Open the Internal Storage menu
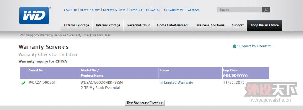This screenshot has width=303, height=110. point(108,25)
